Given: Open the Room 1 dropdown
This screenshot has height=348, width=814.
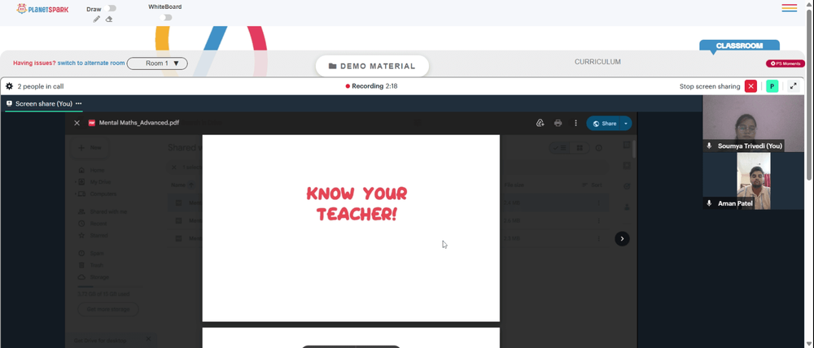Looking at the screenshot, I should click(x=157, y=63).
